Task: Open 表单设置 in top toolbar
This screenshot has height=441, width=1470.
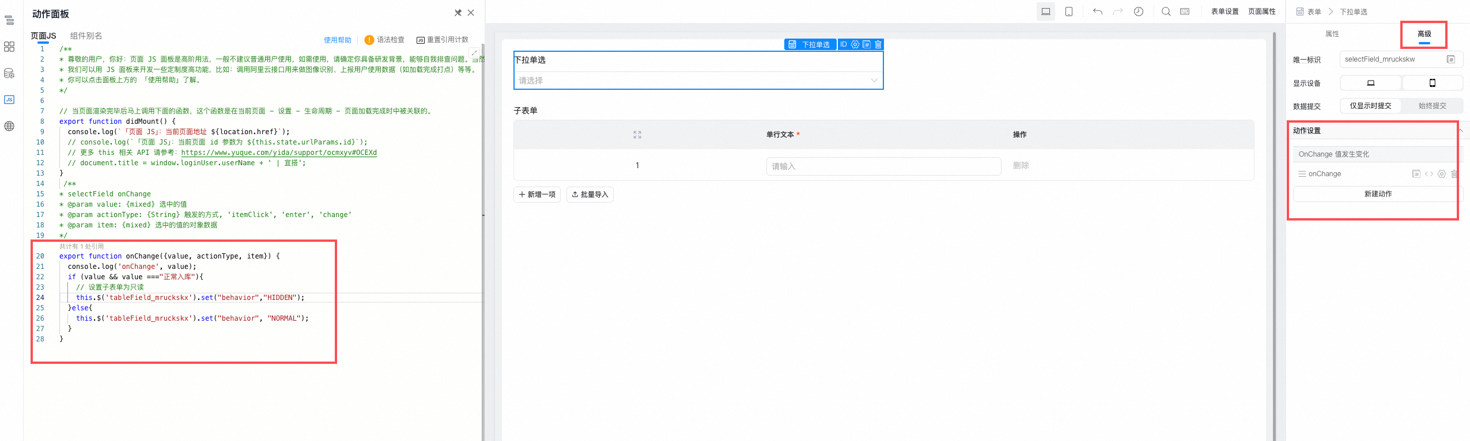Action: [1225, 12]
